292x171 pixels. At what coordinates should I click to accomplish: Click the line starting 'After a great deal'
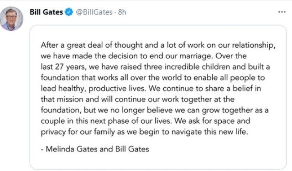[x=158, y=45]
